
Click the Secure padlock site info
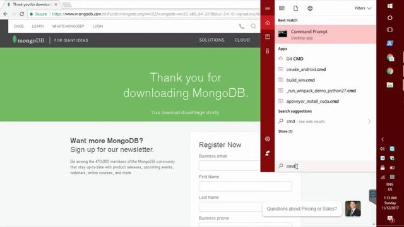point(38,14)
